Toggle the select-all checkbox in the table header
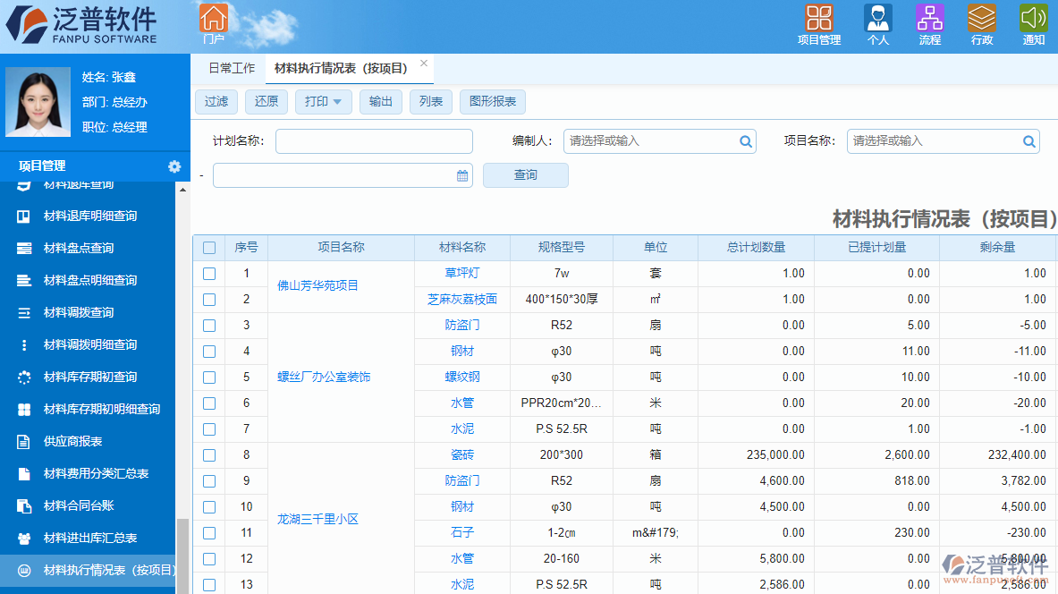The image size is (1058, 594). pos(208,247)
